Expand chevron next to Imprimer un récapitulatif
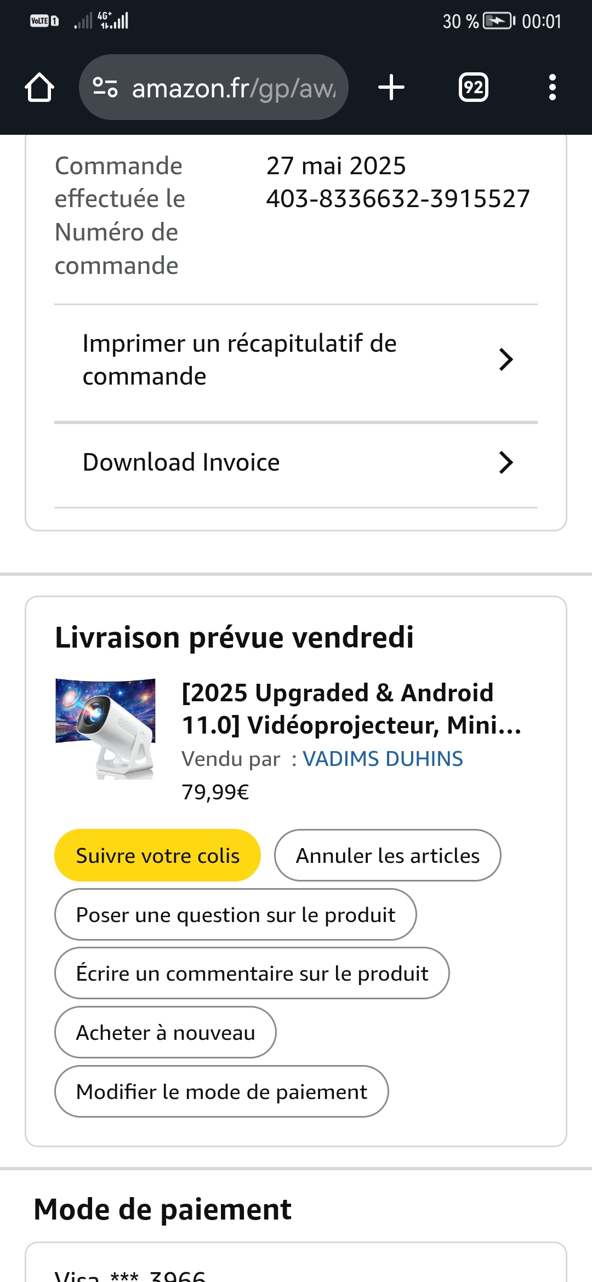Image resolution: width=592 pixels, height=1282 pixels. (505, 359)
